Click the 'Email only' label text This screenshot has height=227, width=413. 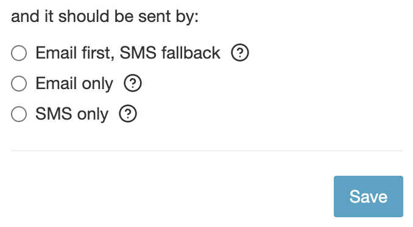point(74,84)
